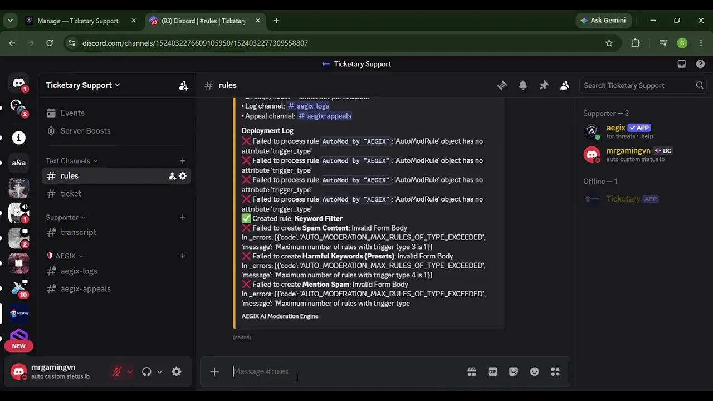
Task: Click plus upload button in message bar
Action: (x=214, y=371)
